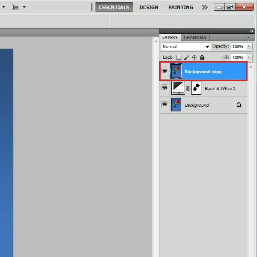Screen dimensions: 257x257
Task: Hide the Background copy layer
Action: [165, 71]
